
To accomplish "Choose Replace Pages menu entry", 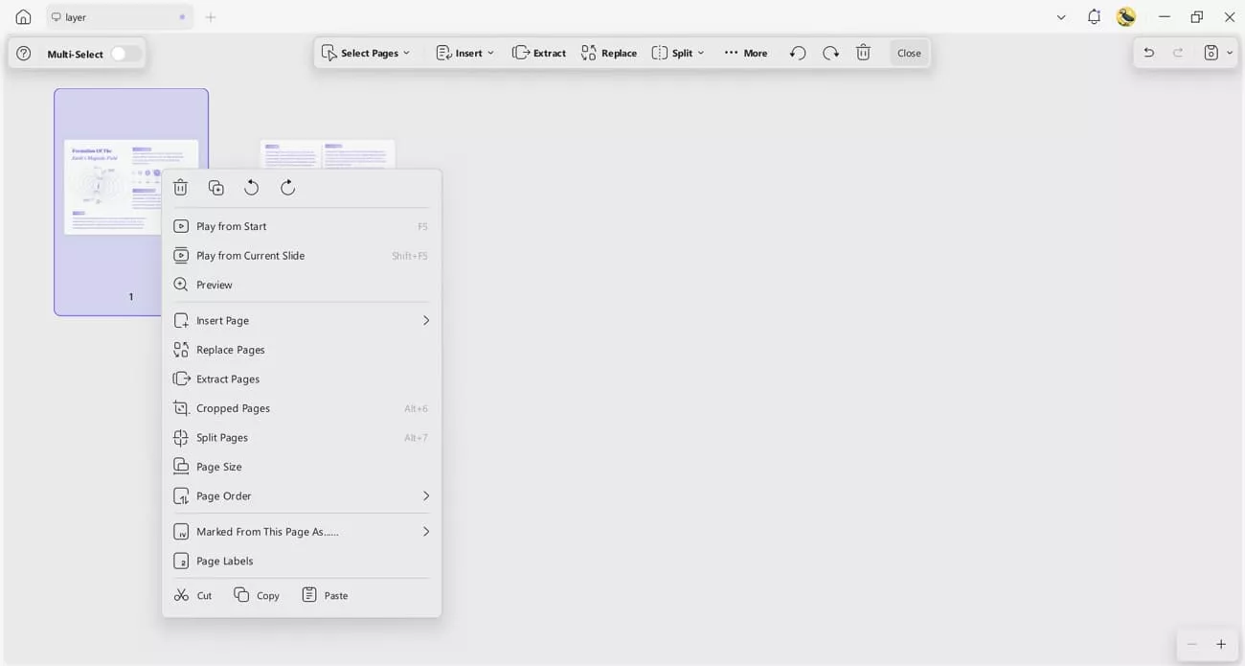I will coord(302,350).
